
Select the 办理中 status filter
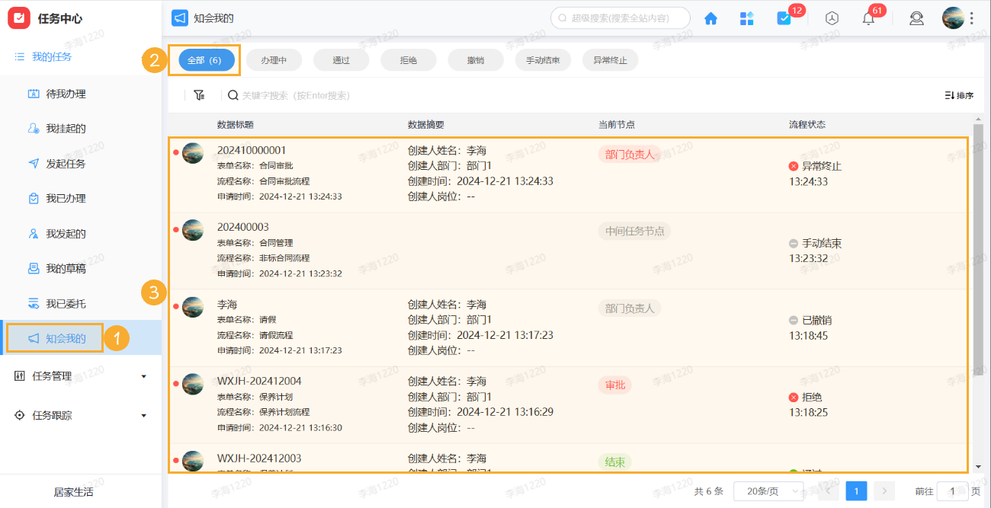click(274, 59)
